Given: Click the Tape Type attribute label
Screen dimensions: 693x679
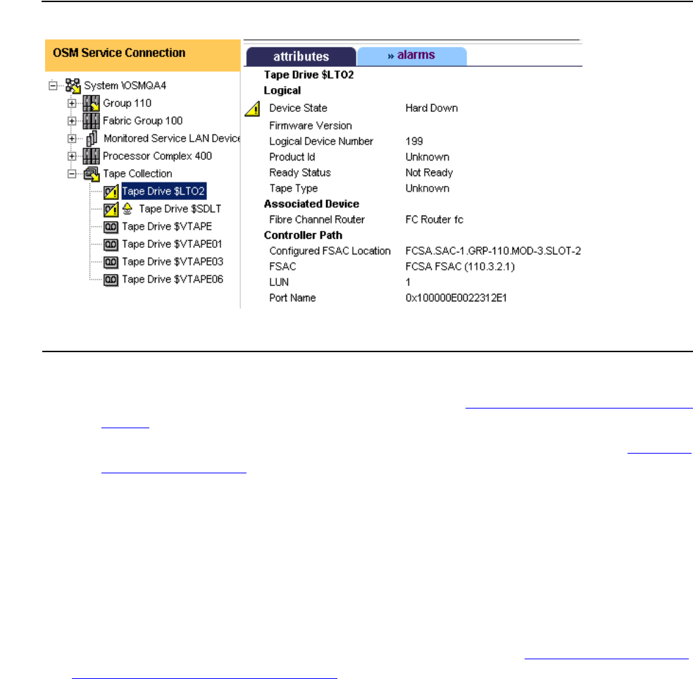Looking at the screenshot, I should tap(294, 189).
